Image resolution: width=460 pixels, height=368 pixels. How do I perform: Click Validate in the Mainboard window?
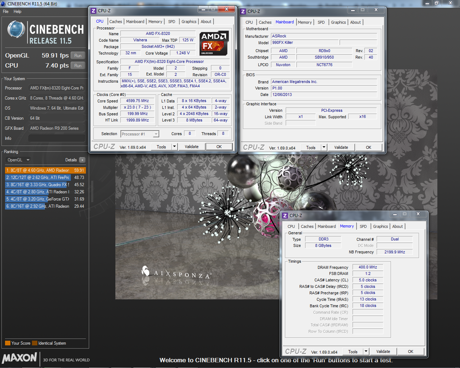coord(341,147)
